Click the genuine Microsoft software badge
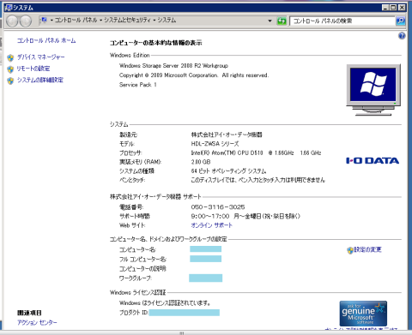Screen dimensions: 412x335 click(x=363, y=313)
